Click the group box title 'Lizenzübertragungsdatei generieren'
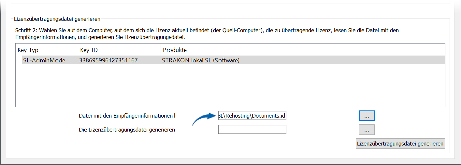This screenshot has width=461, height=165. [57, 19]
